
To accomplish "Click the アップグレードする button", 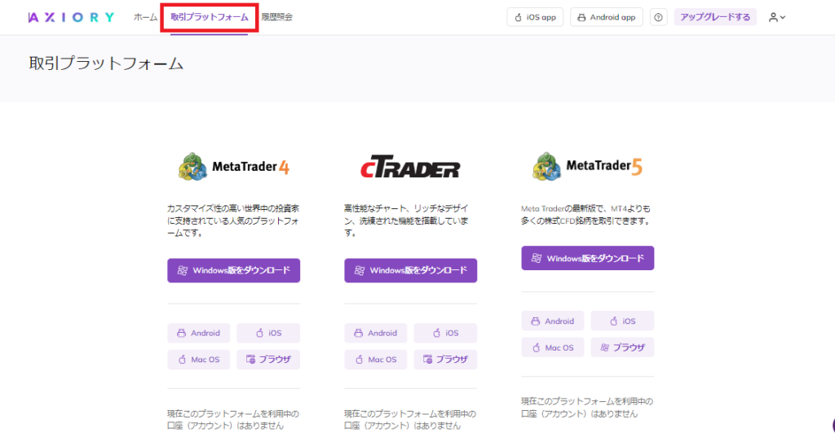I will 715,17.
